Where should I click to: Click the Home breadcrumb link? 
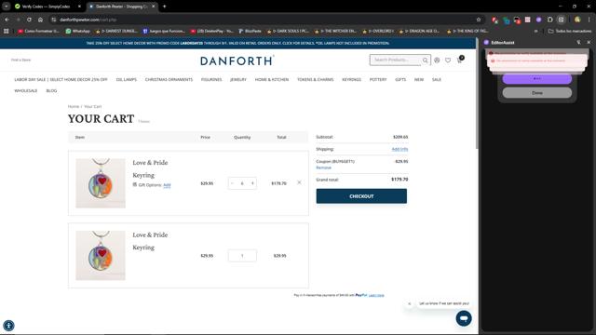[x=74, y=107]
